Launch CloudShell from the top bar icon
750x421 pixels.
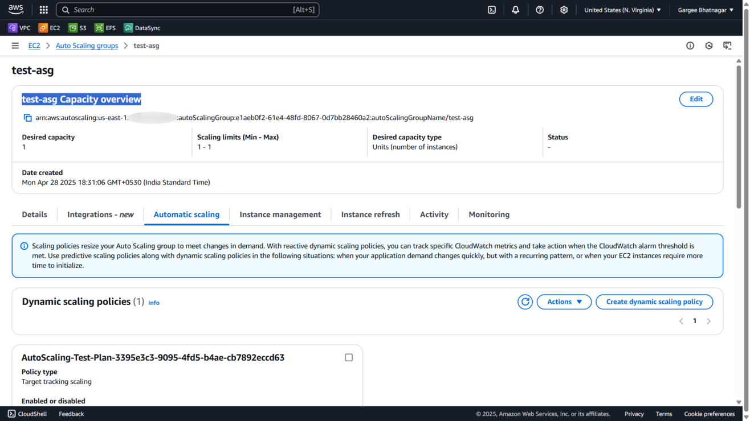(492, 10)
